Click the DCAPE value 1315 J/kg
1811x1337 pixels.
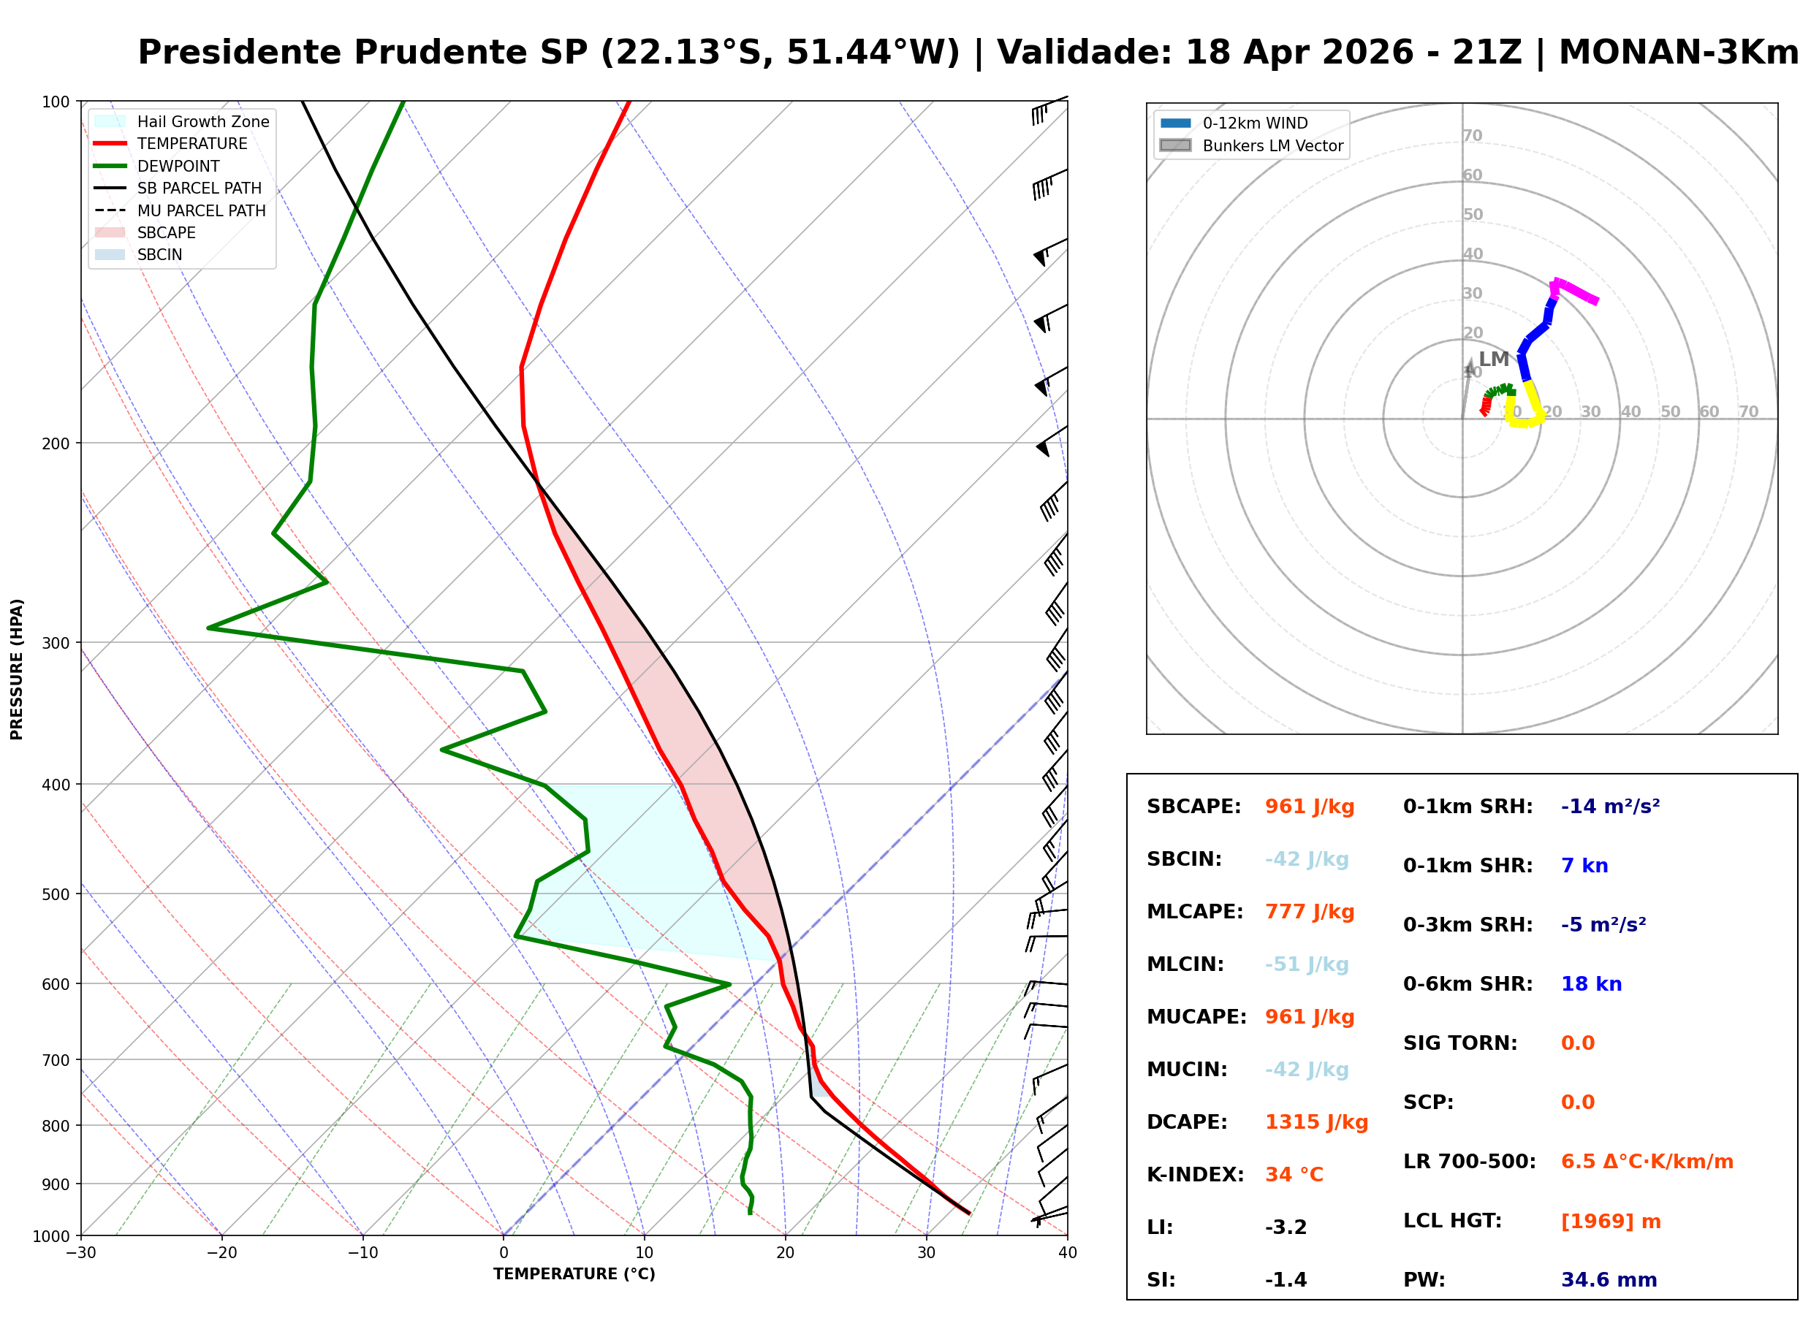(1316, 1122)
